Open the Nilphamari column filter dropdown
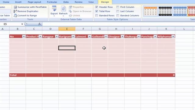The image size is (195, 110). (x=173, y=36)
